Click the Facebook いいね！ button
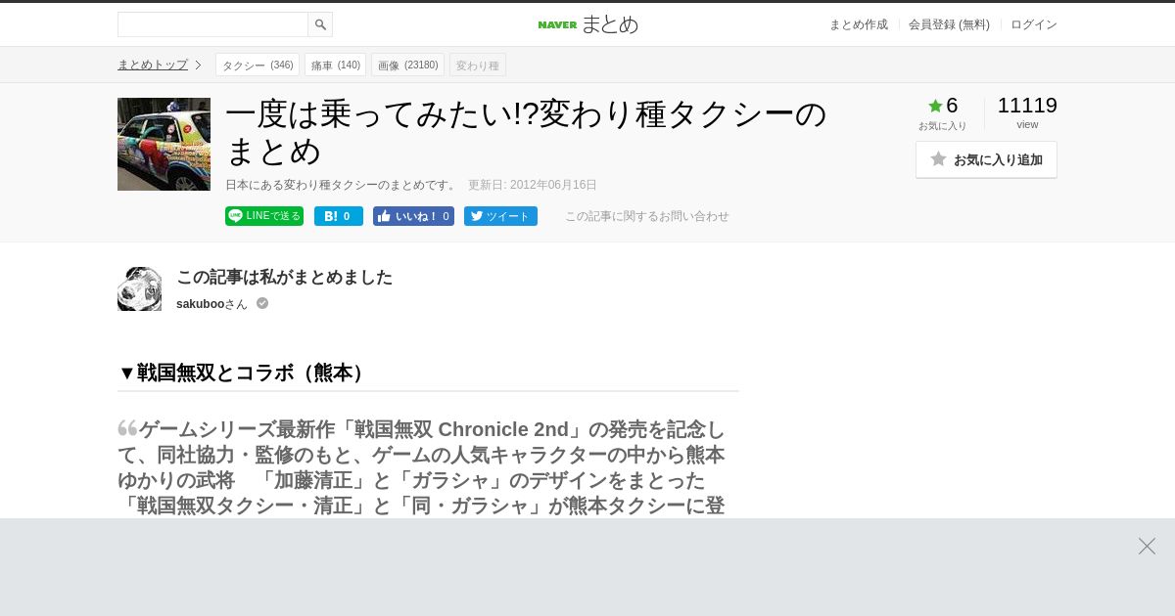 413,216
